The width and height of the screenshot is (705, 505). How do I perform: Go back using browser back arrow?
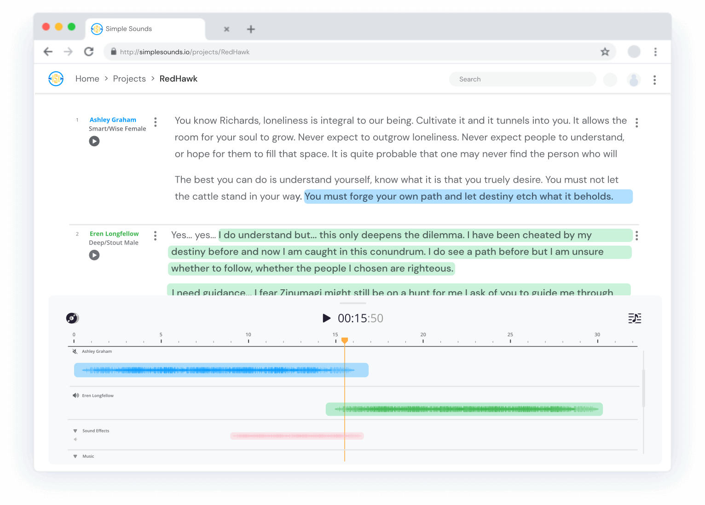[x=48, y=52]
